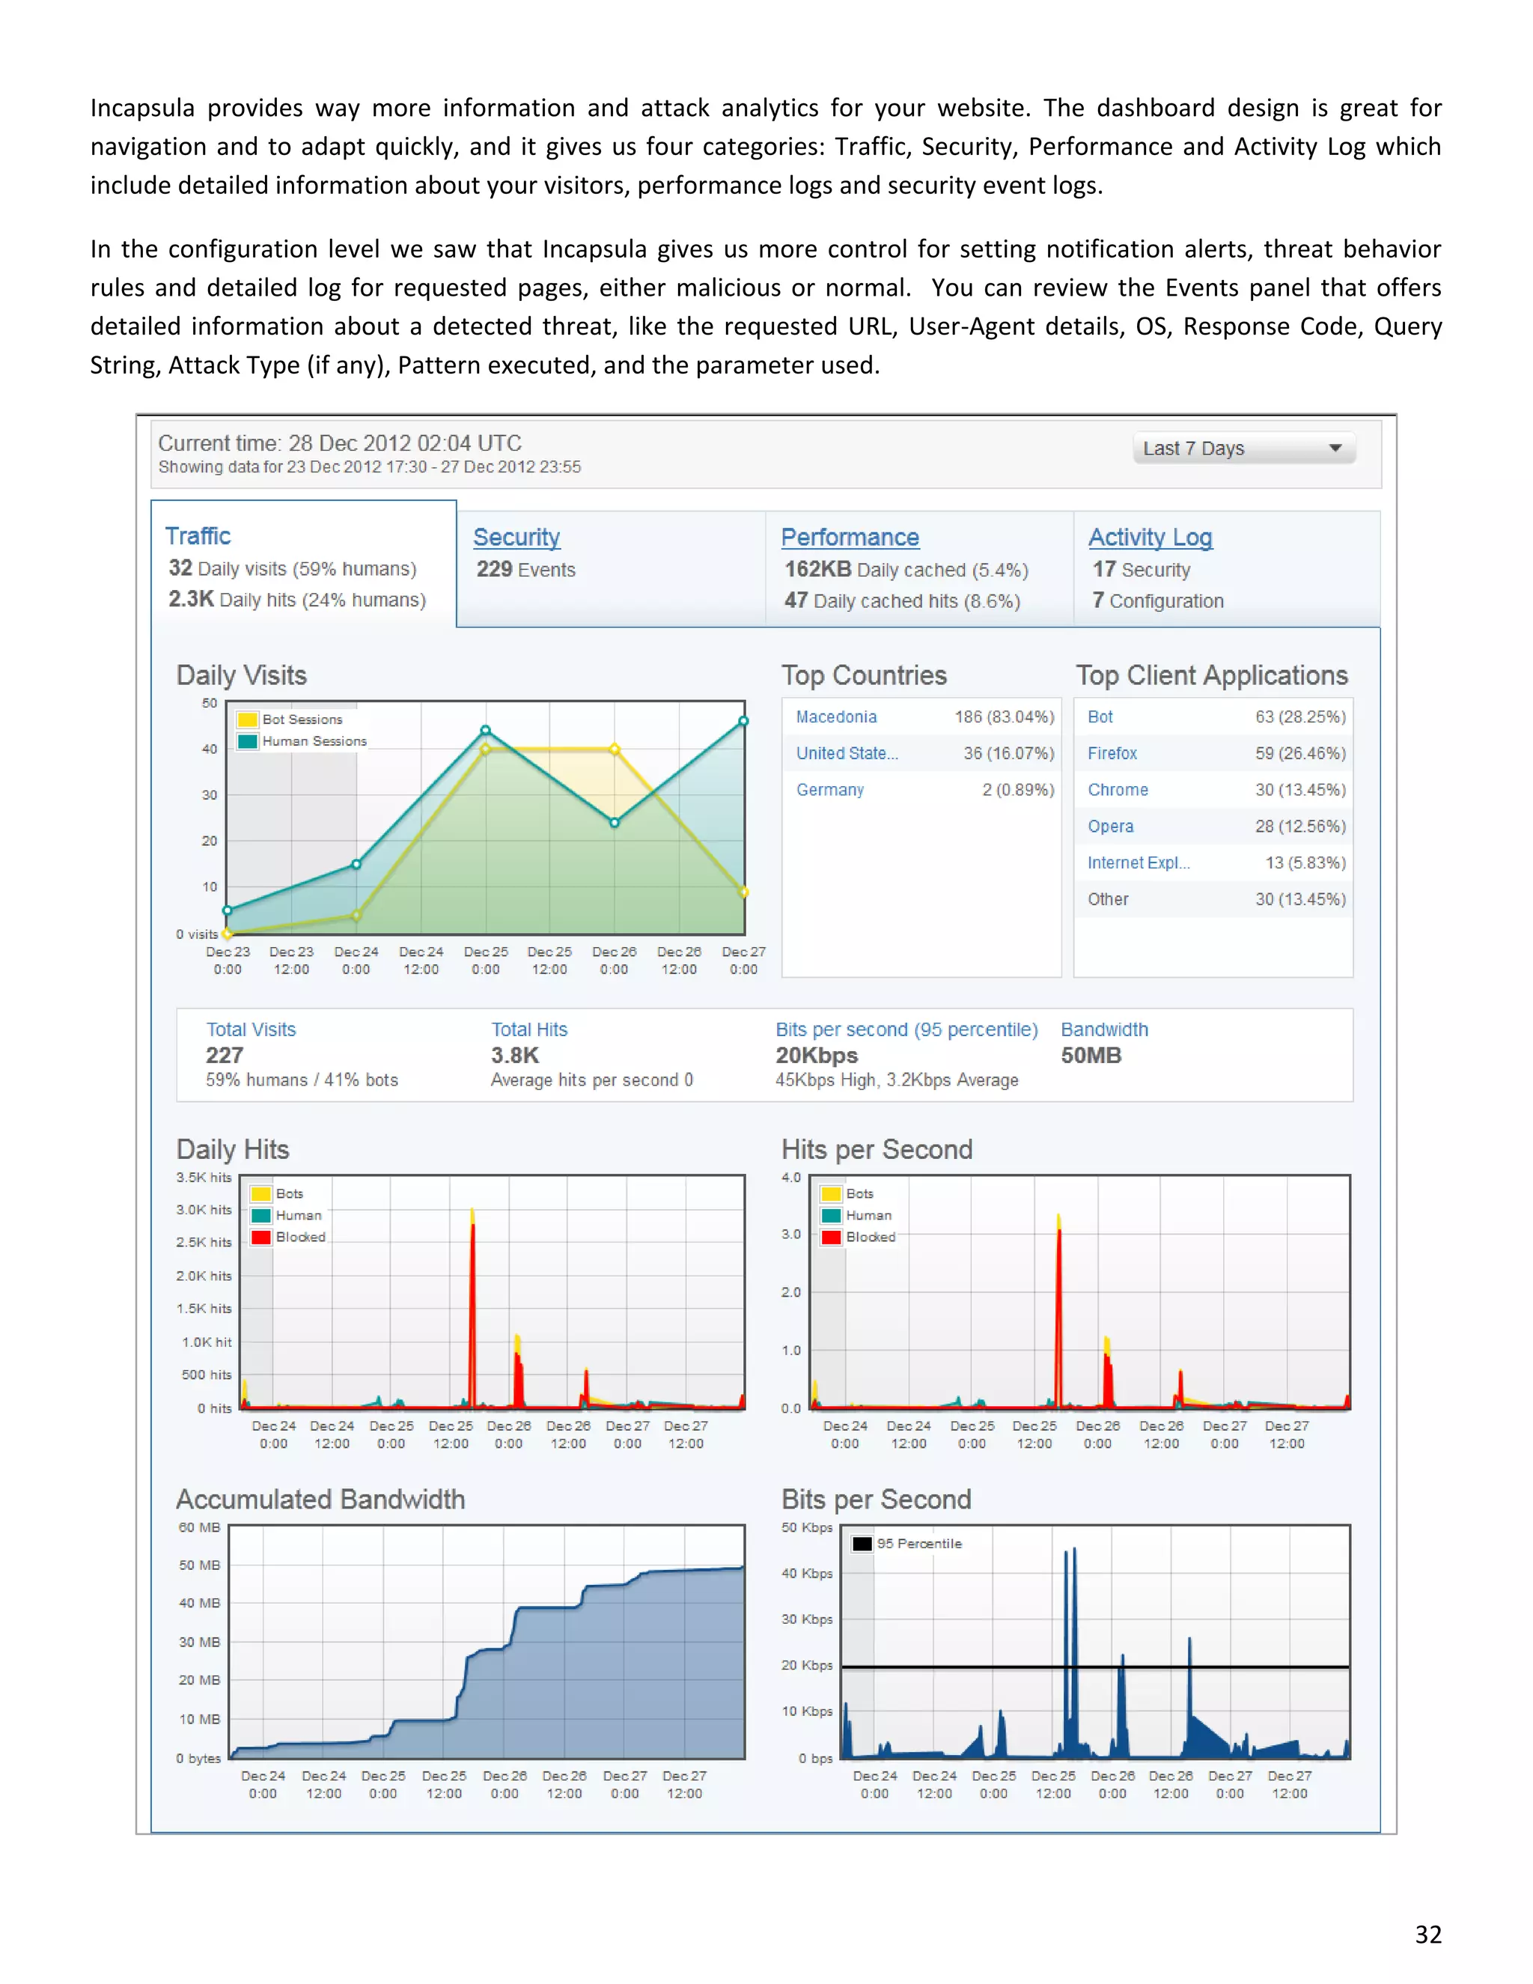Click the Bots swatch in Hits per Second legend

pyautogui.click(x=831, y=1193)
